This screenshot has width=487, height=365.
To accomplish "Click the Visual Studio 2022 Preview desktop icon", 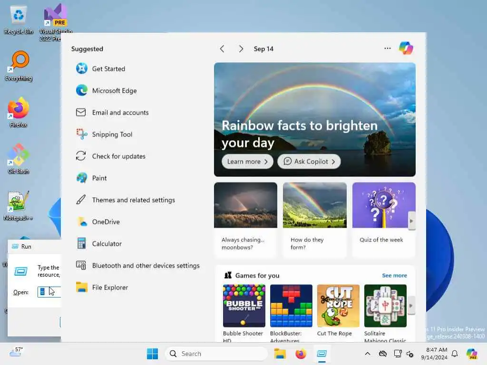I will pyautogui.click(x=55, y=22).
